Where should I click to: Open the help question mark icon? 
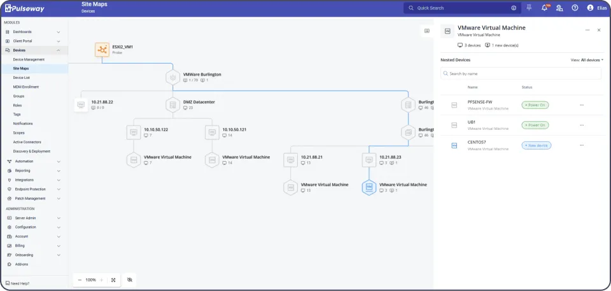click(x=575, y=8)
